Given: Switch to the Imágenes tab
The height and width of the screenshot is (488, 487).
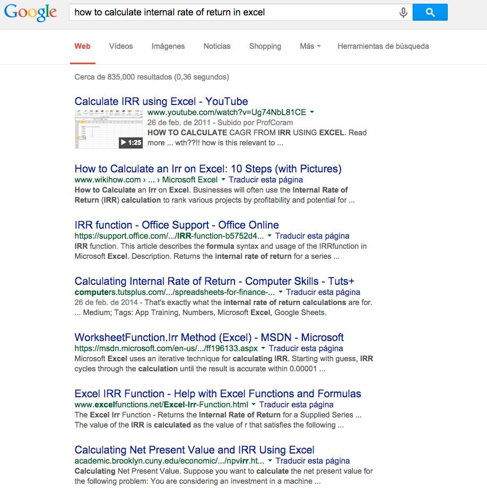Looking at the screenshot, I should click(x=168, y=46).
